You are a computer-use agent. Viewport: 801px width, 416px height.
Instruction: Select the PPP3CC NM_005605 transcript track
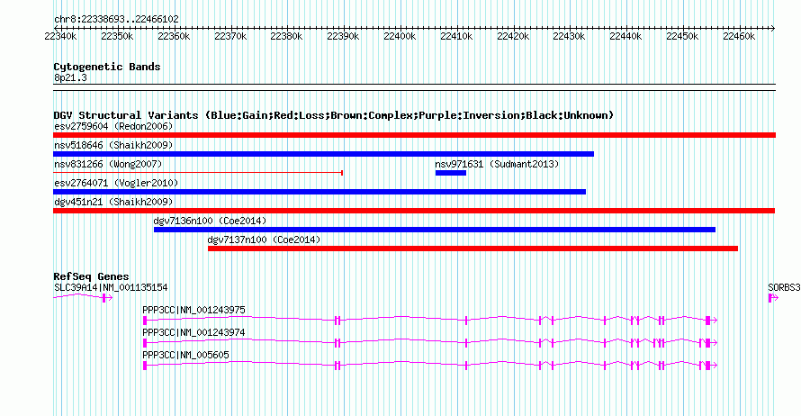point(430,366)
